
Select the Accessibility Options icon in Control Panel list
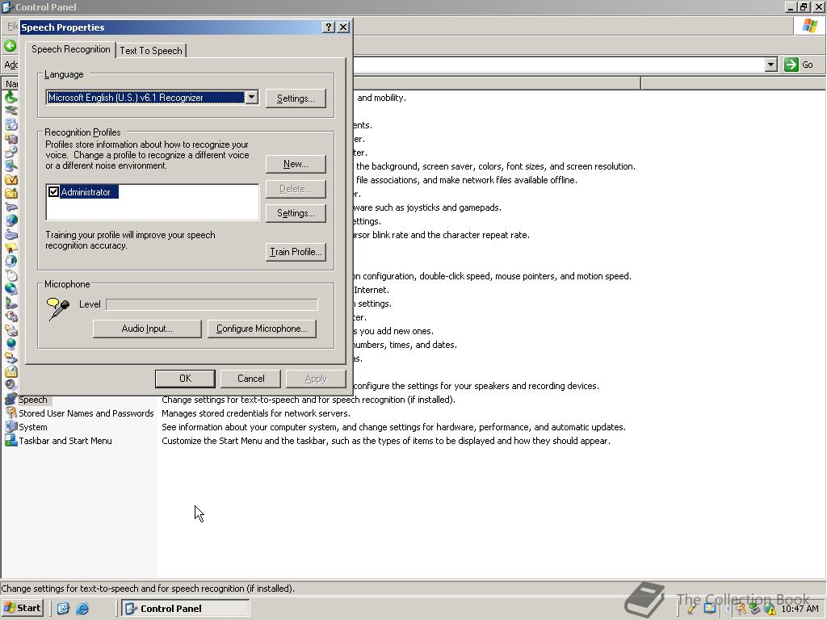click(10, 98)
